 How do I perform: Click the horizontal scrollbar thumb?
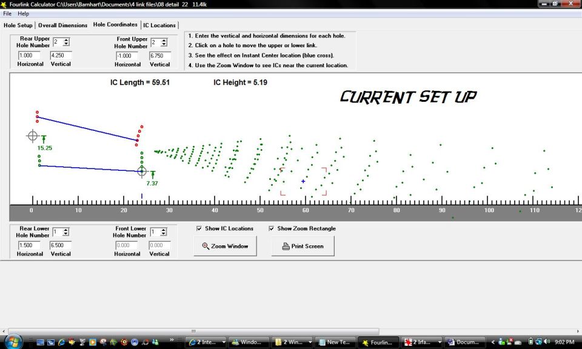click(x=193, y=331)
